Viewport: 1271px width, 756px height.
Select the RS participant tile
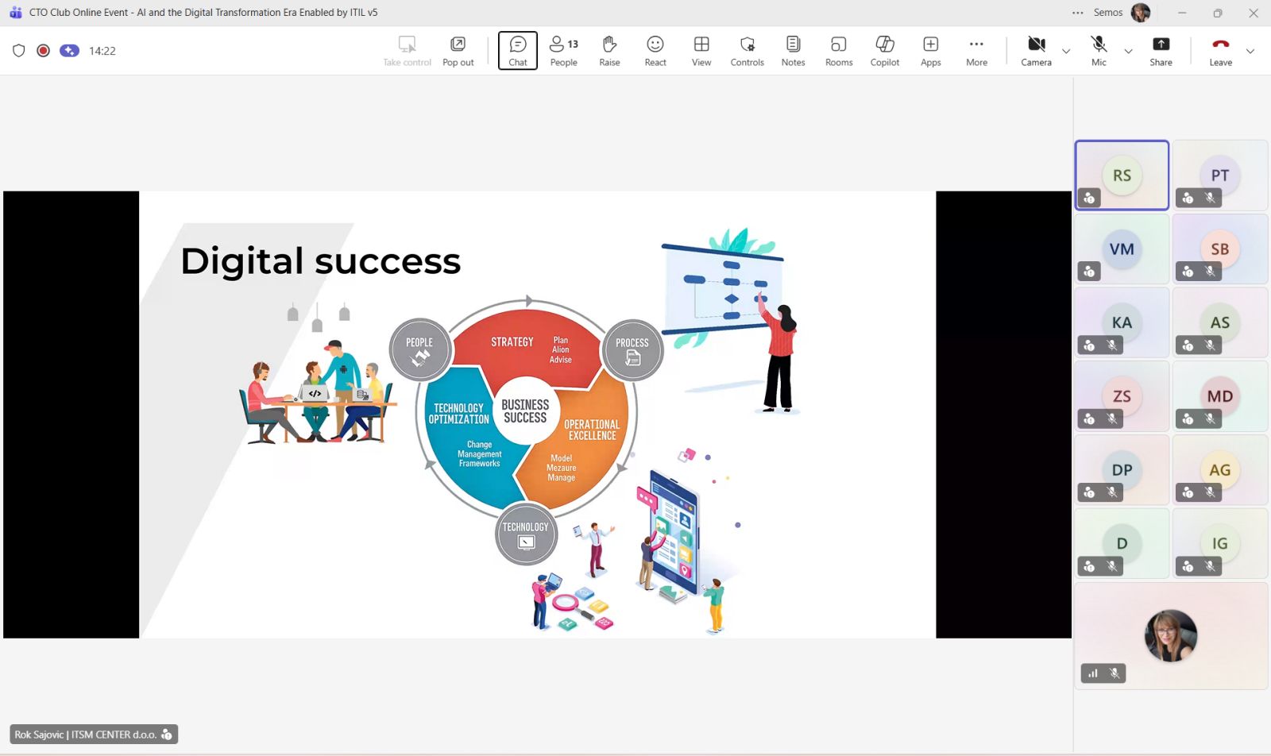[1122, 175]
